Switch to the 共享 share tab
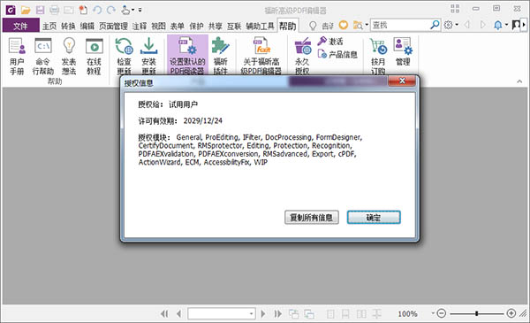The width and height of the screenshot is (530, 323). pyautogui.click(x=216, y=26)
